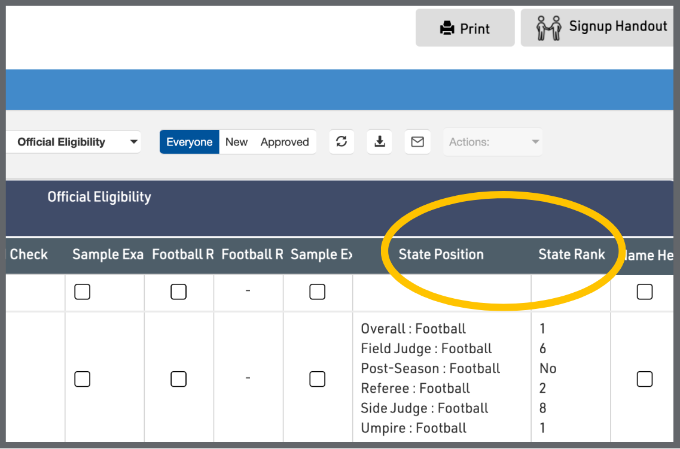Click the envelope email icon
This screenshot has width=680, height=449.
(417, 142)
